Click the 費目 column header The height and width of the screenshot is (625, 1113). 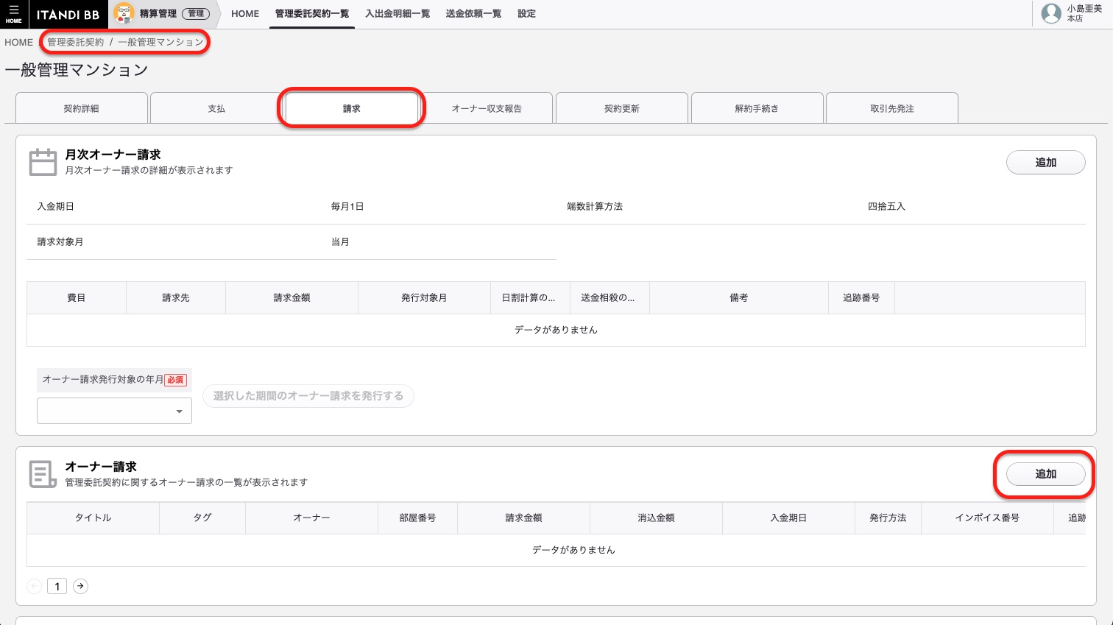coord(77,298)
